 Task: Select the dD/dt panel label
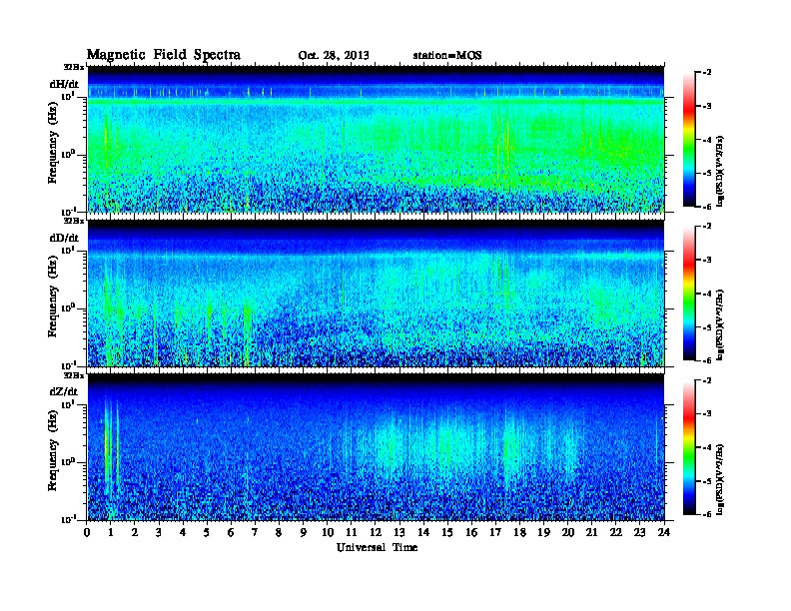tap(64, 237)
